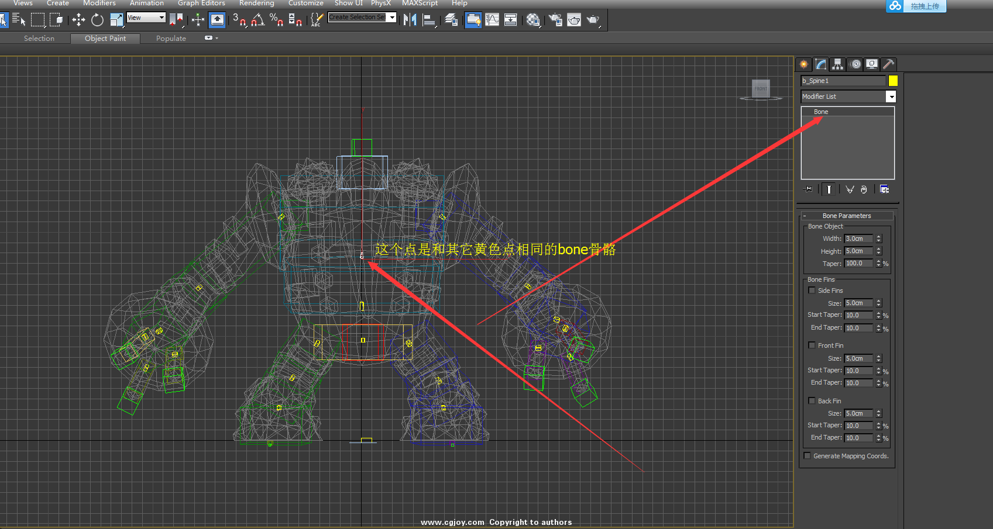Toggle 3D Snaps

[x=239, y=20]
